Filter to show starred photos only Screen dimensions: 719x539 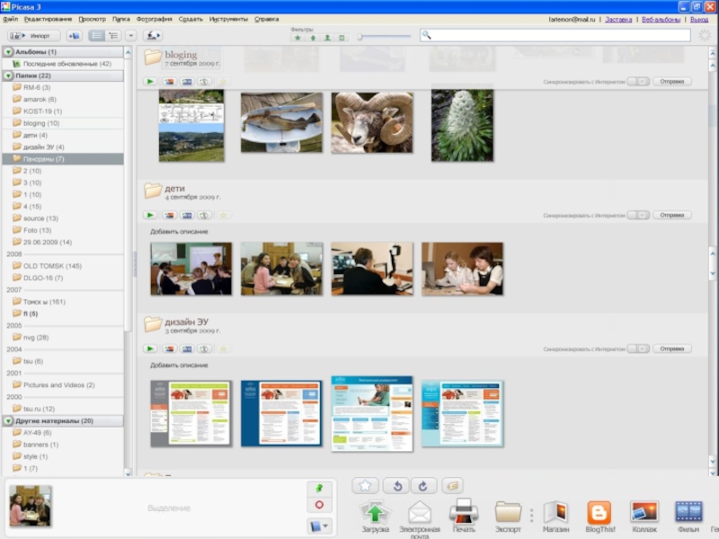297,38
